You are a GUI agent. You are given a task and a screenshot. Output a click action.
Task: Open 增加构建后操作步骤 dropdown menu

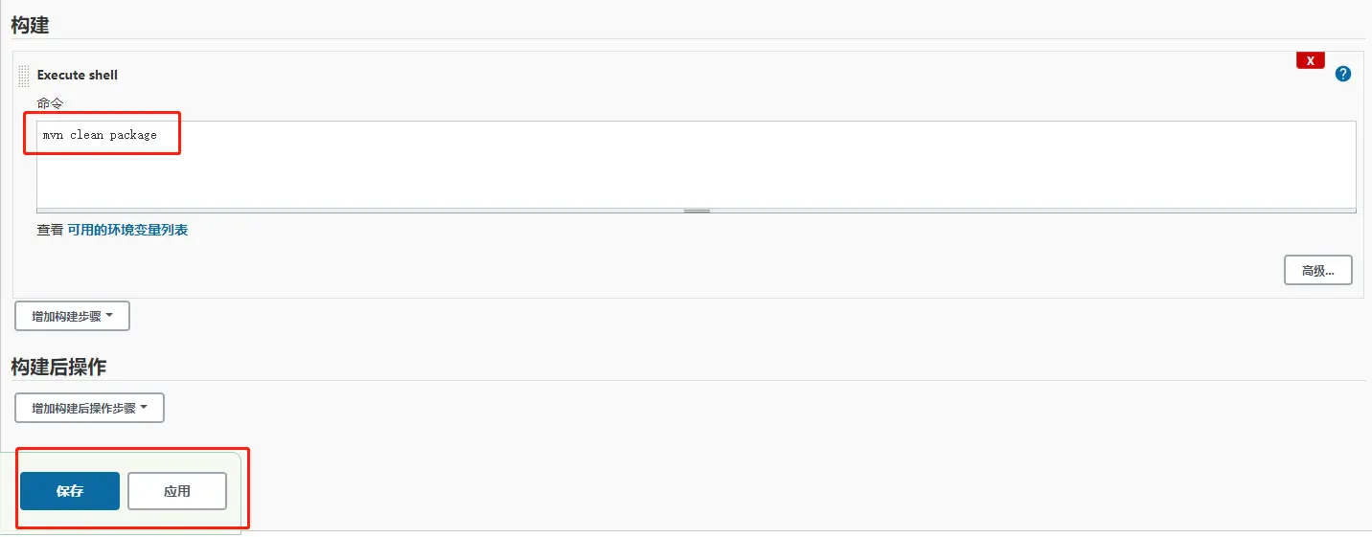[89, 408]
